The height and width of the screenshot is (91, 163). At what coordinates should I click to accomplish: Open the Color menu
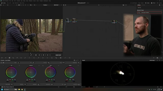pyautogui.click(x=38, y=1)
